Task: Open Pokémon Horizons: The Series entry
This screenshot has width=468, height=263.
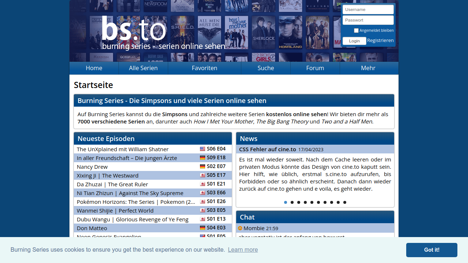Action: (136, 202)
